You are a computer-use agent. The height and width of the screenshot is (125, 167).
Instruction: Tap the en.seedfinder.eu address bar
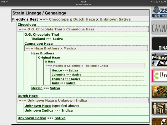click(x=83, y=4)
